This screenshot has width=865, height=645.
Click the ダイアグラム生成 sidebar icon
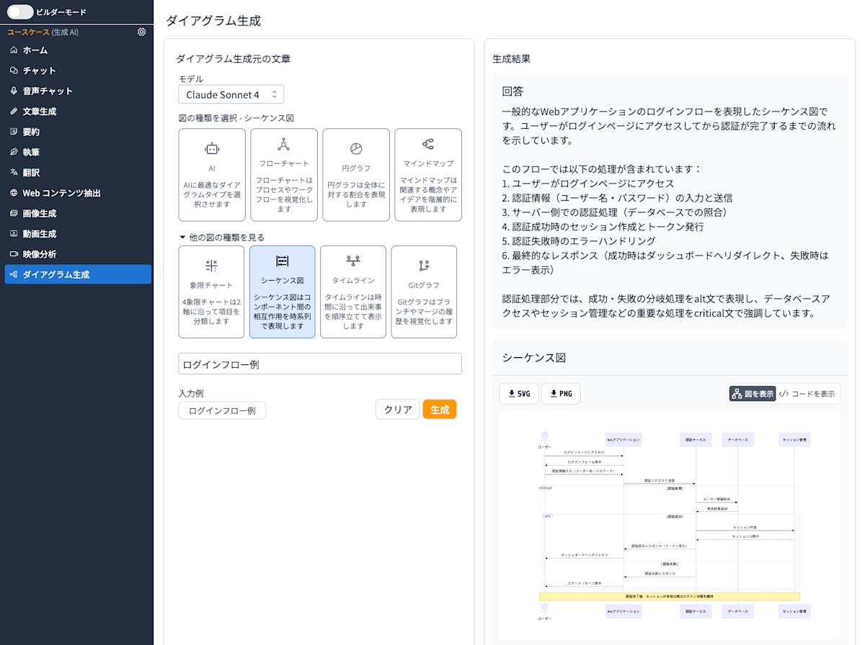tap(14, 274)
